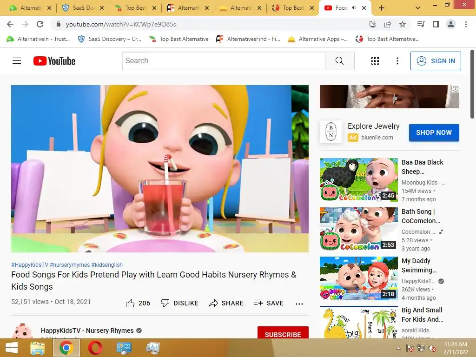476x357 pixels.
Task: Open HappyKidsTV - Nursery Rhymes channel name
Action: pyautogui.click(x=87, y=331)
